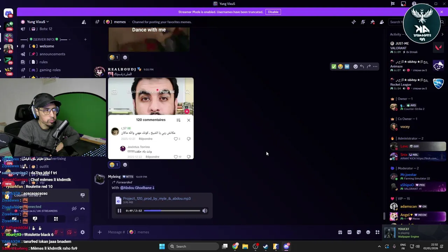Screen dimensions: 448x252
Task: Click the @Abdou Ghodbane mention
Action: (137, 188)
